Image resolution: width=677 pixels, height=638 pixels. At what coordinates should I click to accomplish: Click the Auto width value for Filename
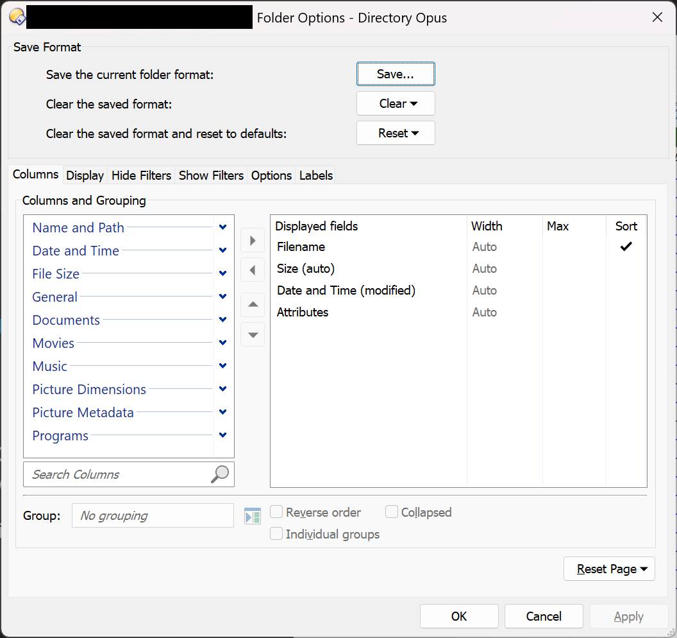coord(485,246)
